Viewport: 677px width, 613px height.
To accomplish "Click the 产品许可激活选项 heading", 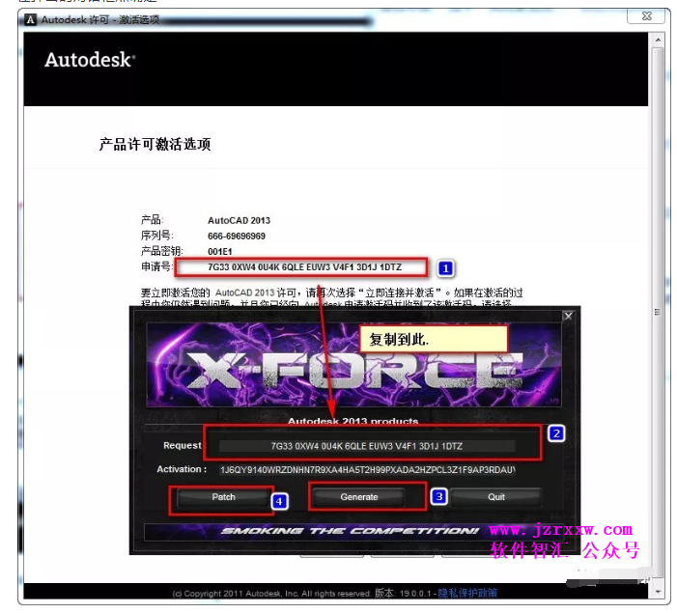I will (155, 144).
